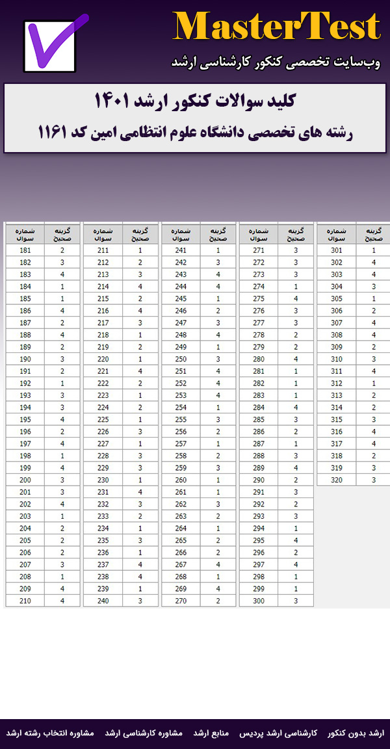Click the subtitle وب‌سایت تخصصی کنکور کارشناسی ارشد
This screenshot has width=390, height=749.
click(276, 62)
